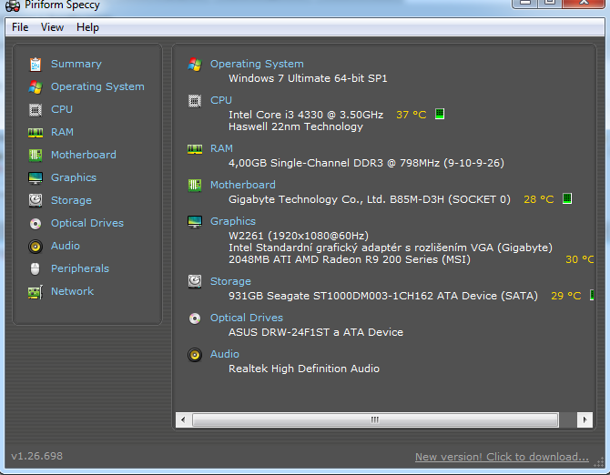This screenshot has height=475, width=610.
Task: Click the CPU chip icon in summary panel
Action: click(195, 101)
